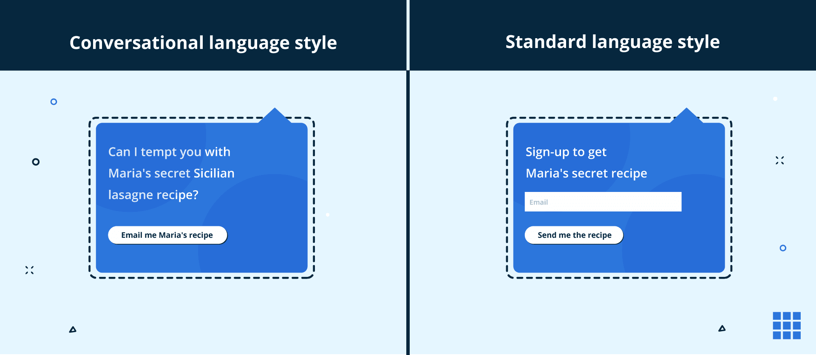Focus the Email input field

(x=603, y=202)
